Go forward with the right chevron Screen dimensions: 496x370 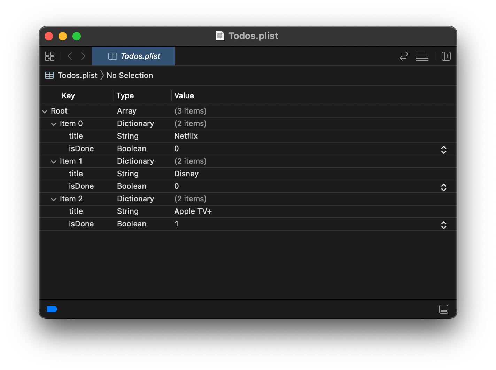pyautogui.click(x=83, y=56)
